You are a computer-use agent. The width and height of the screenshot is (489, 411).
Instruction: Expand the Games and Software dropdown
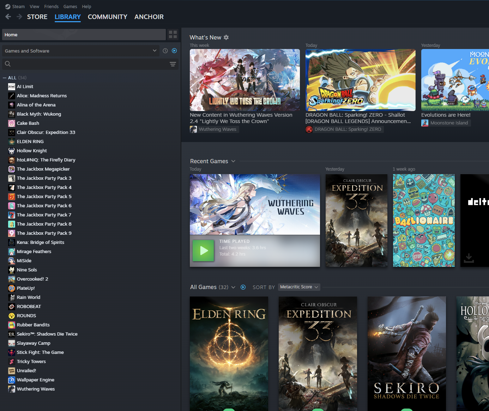pos(81,51)
